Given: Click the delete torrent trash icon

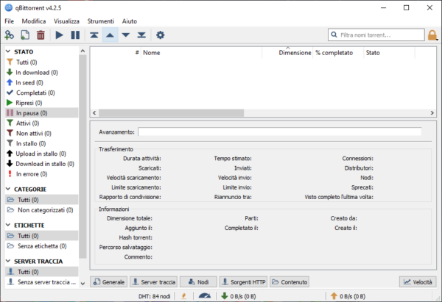Looking at the screenshot, I should click(x=41, y=35).
